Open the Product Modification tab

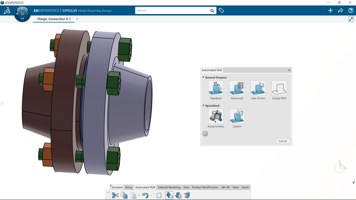(x=205, y=187)
